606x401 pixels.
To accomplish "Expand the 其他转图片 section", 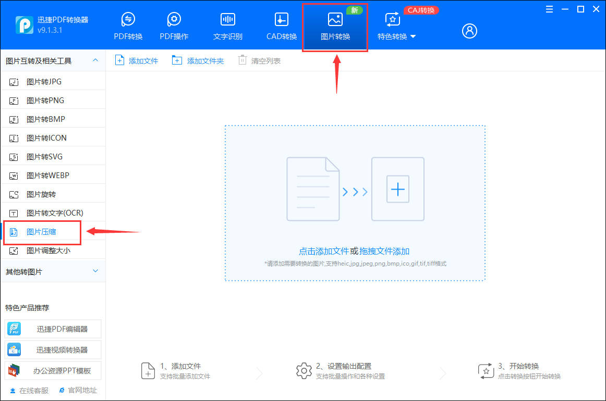I will [x=95, y=271].
